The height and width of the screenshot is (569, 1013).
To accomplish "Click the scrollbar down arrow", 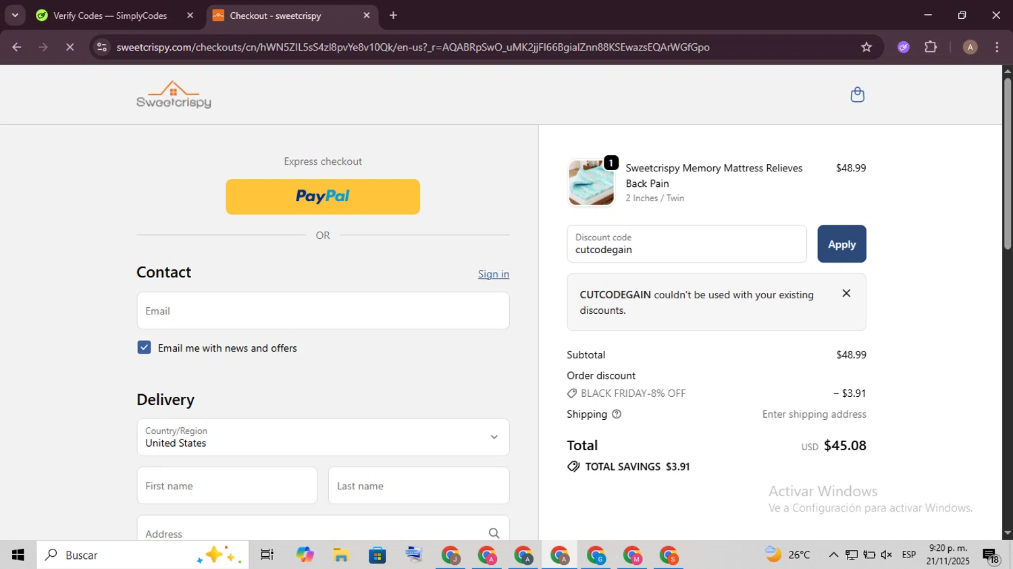I will 1007,533.
